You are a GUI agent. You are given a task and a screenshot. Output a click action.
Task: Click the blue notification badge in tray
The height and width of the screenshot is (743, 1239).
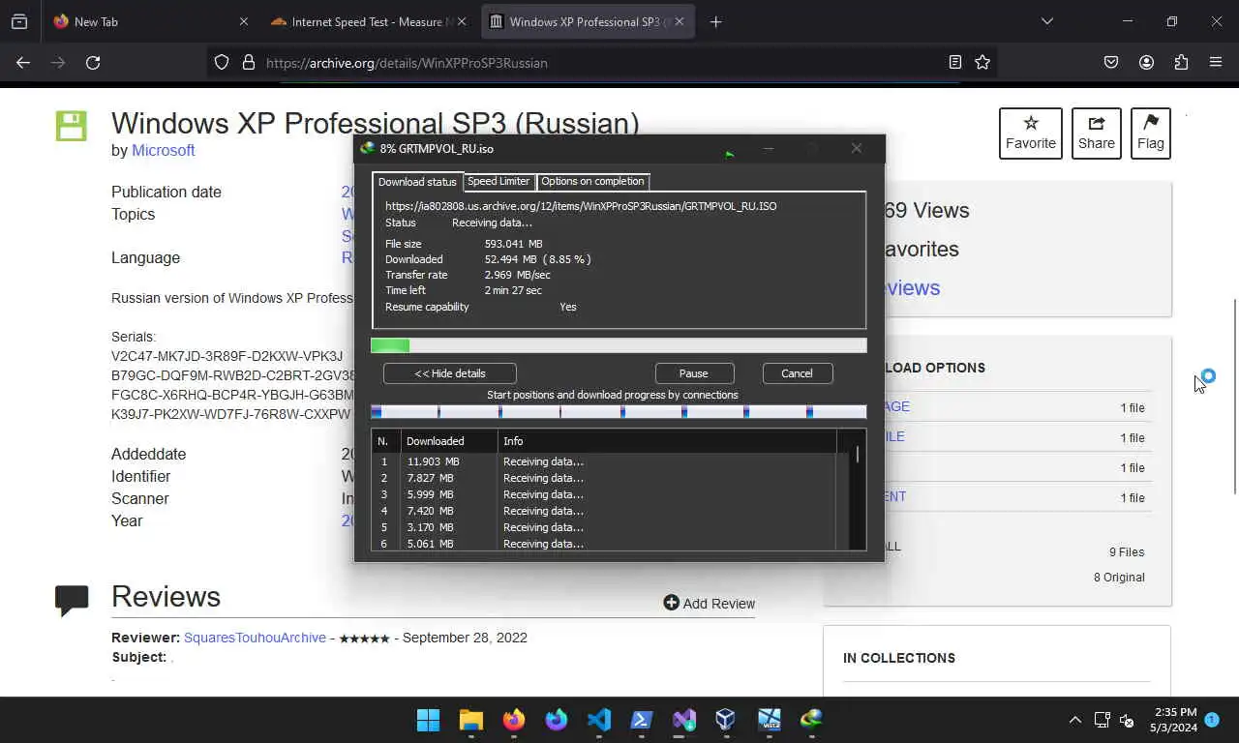1212,720
